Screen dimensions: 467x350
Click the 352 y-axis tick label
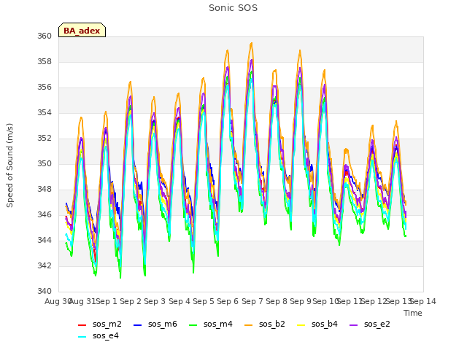coord(45,138)
